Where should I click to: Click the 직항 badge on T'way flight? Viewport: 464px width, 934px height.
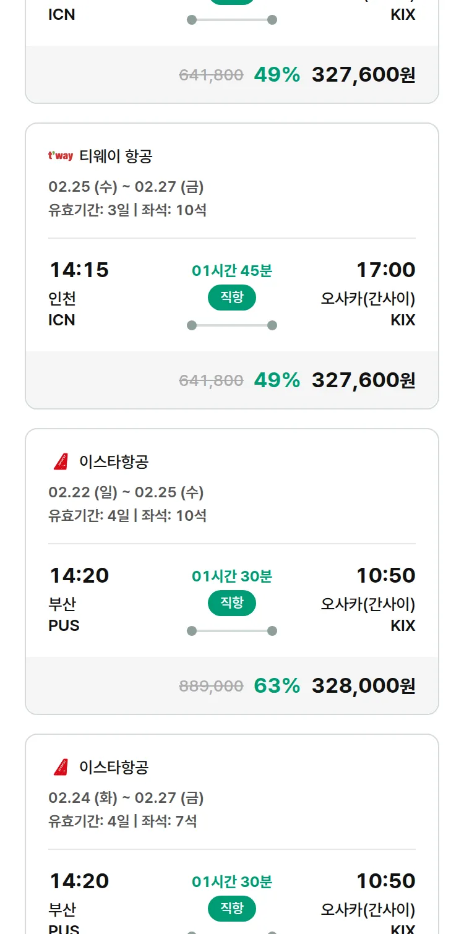coord(232,298)
